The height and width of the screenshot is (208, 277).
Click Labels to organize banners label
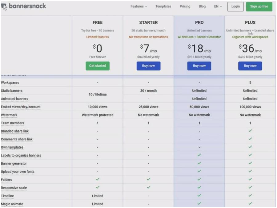21,156
